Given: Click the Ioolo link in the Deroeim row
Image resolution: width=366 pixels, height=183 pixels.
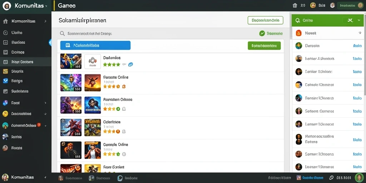Looking at the screenshot, I should point(357,46).
